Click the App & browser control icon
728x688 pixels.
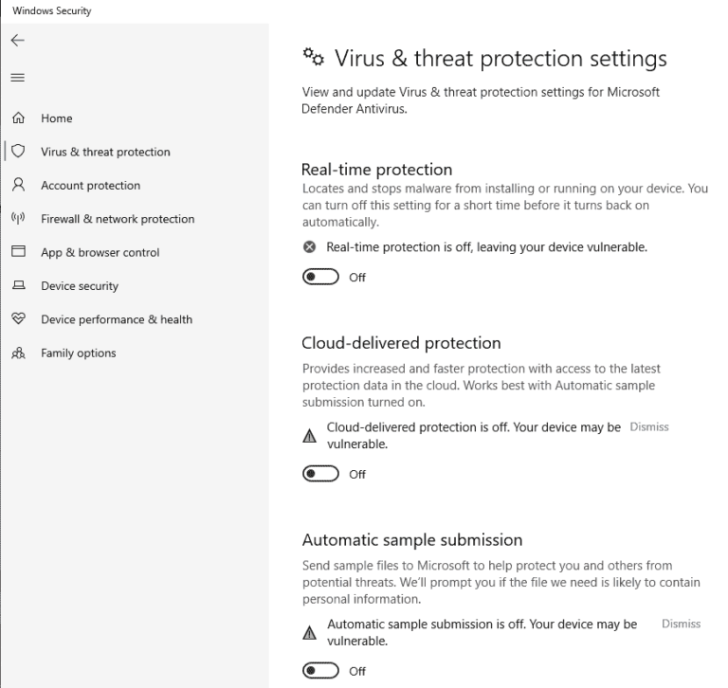pos(17,252)
